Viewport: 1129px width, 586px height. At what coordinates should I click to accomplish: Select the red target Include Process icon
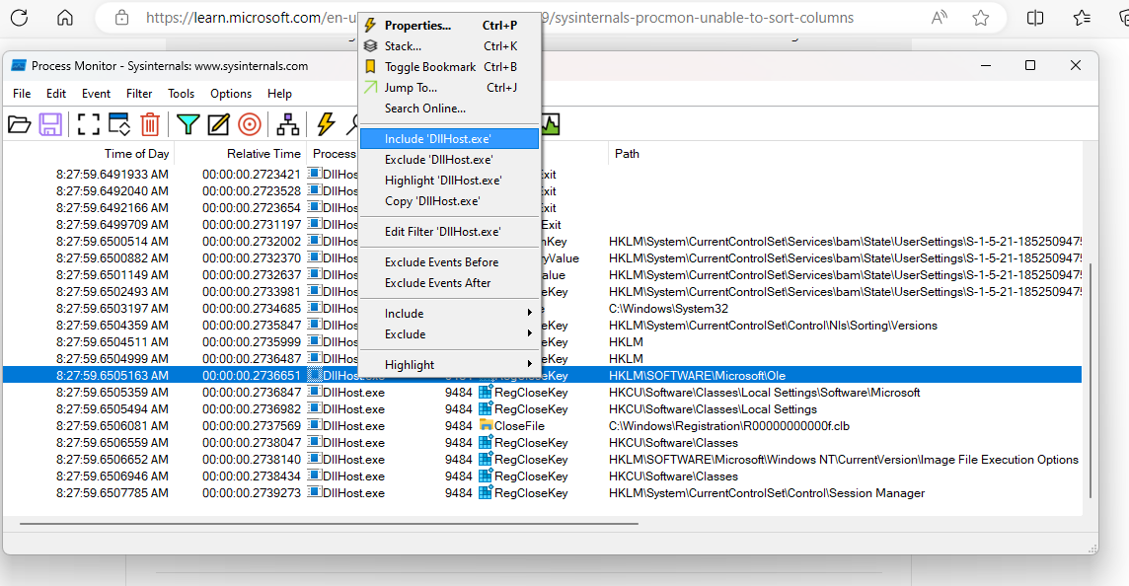249,124
